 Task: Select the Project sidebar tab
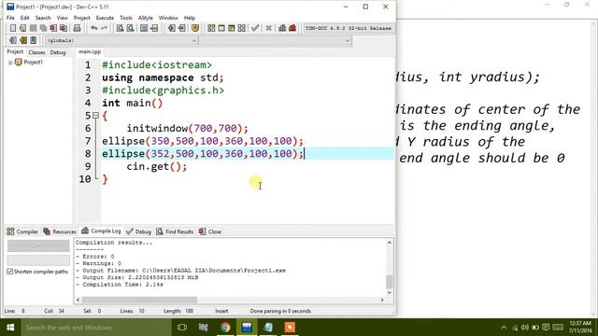(x=15, y=52)
